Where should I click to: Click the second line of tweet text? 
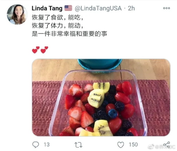(x=58, y=26)
